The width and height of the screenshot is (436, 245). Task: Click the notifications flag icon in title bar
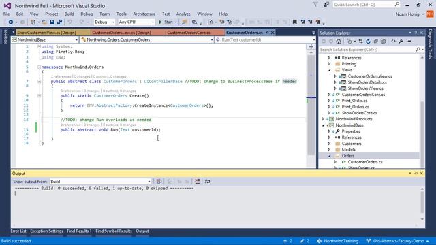pos(315,5)
